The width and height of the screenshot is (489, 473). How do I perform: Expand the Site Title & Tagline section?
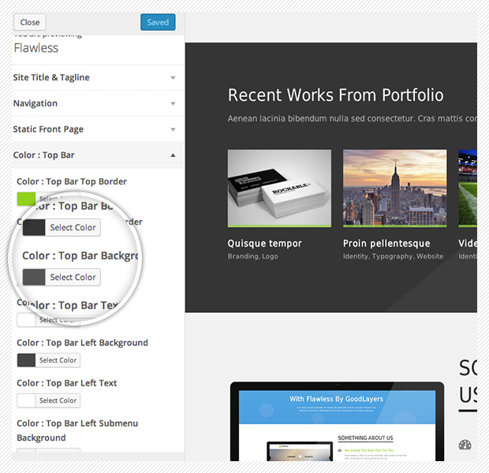point(93,77)
